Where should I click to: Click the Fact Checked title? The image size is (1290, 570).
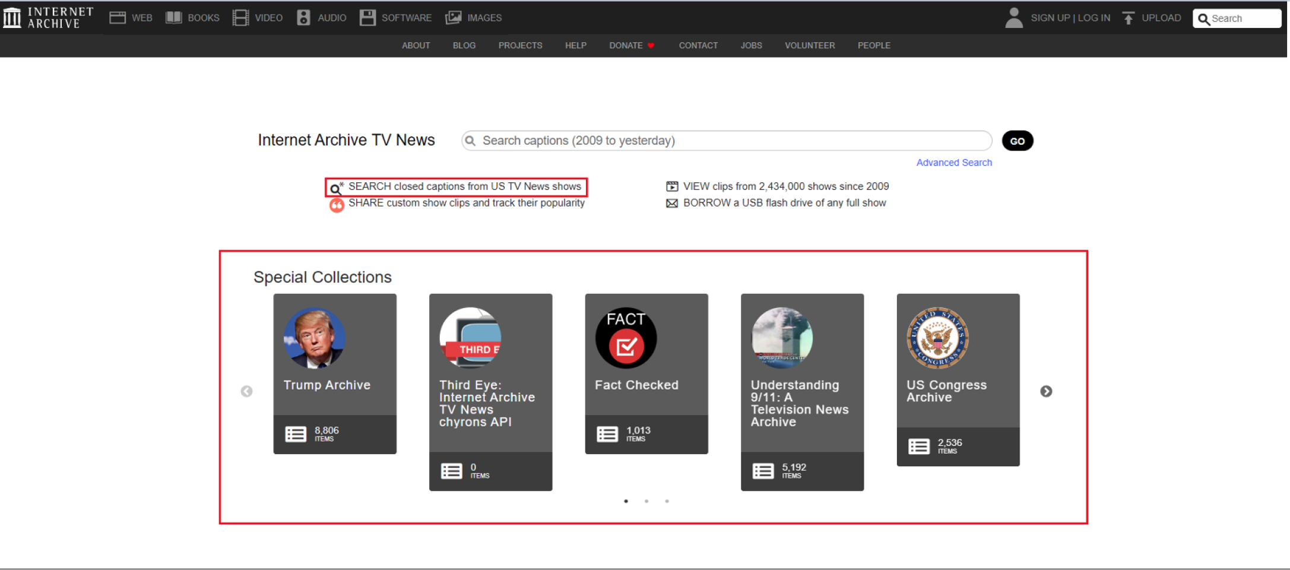637,385
